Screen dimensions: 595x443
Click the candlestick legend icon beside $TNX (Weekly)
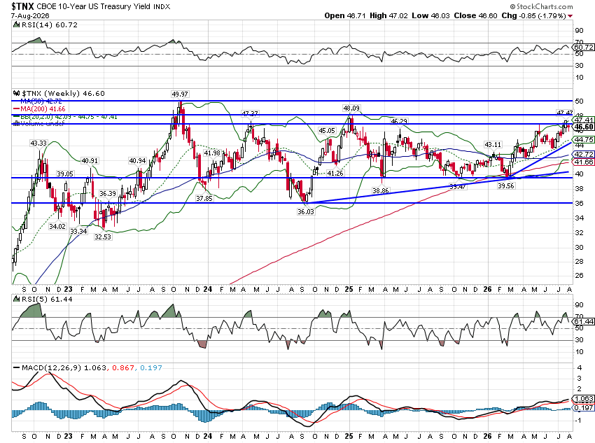(x=16, y=93)
